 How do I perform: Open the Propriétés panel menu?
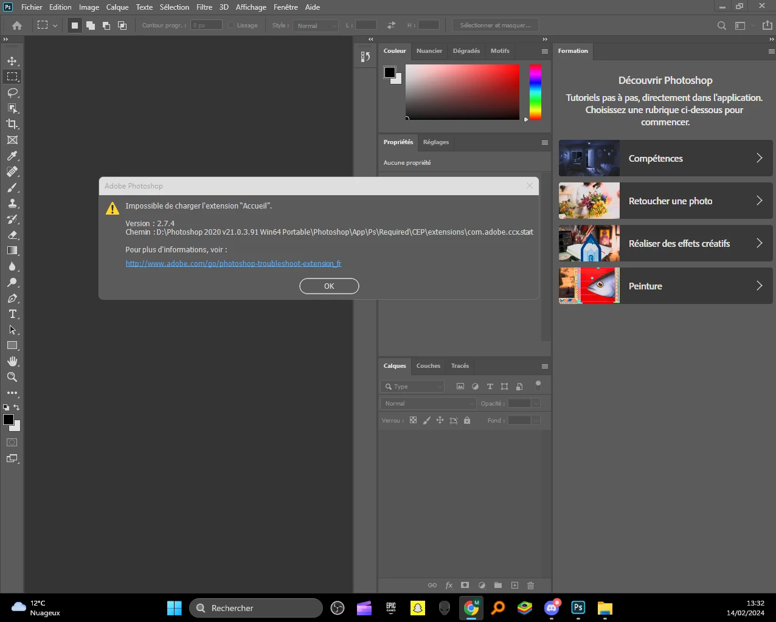pyautogui.click(x=545, y=142)
